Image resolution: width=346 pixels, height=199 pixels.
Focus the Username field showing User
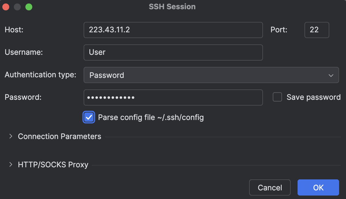point(173,52)
